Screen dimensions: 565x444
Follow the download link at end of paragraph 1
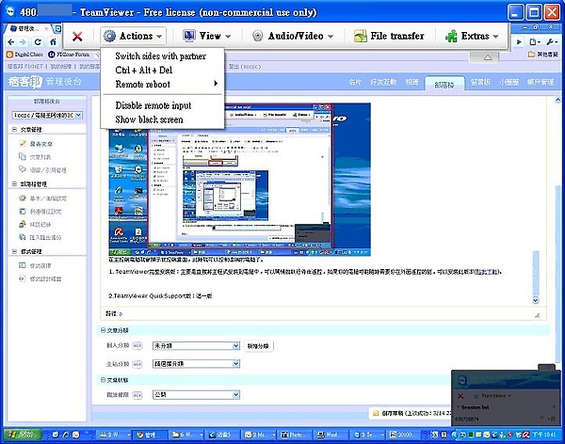click(x=487, y=272)
